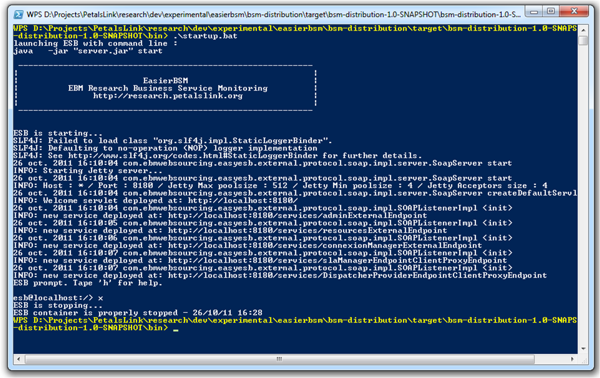
Task: Click the horizontal scrollbar right arrow
Action: [573, 359]
